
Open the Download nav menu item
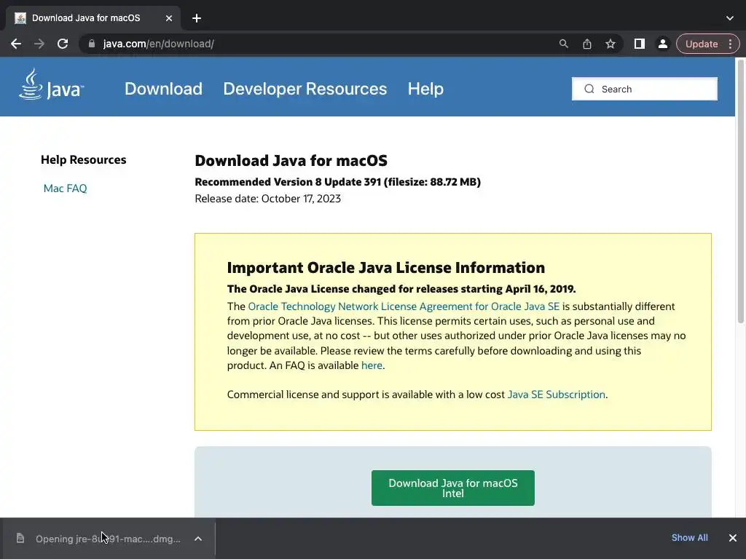pos(163,89)
